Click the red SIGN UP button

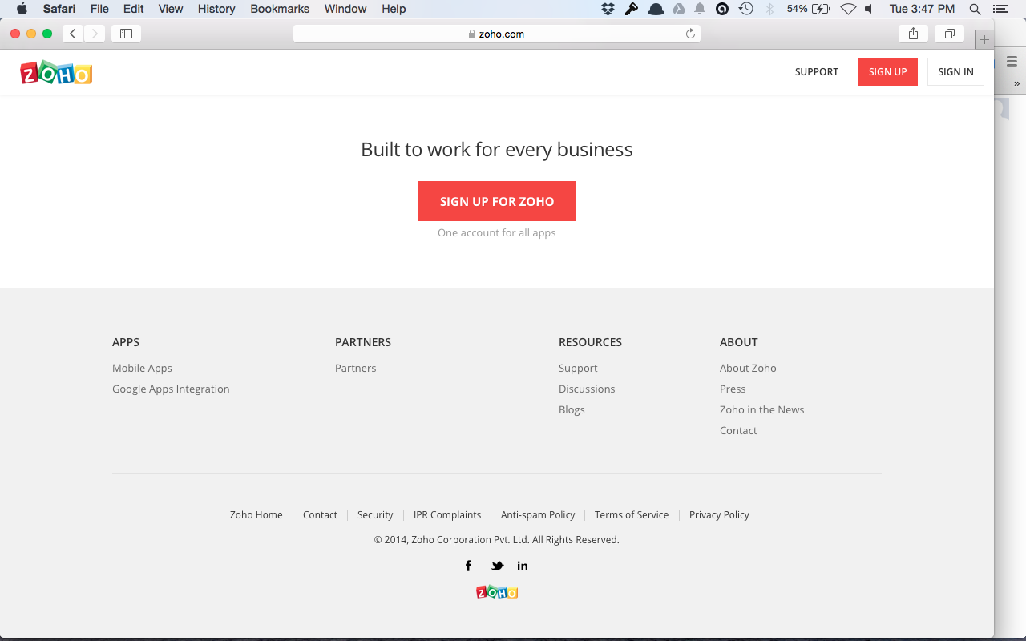[x=887, y=71]
